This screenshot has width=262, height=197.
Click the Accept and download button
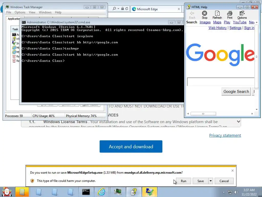click(x=131, y=146)
